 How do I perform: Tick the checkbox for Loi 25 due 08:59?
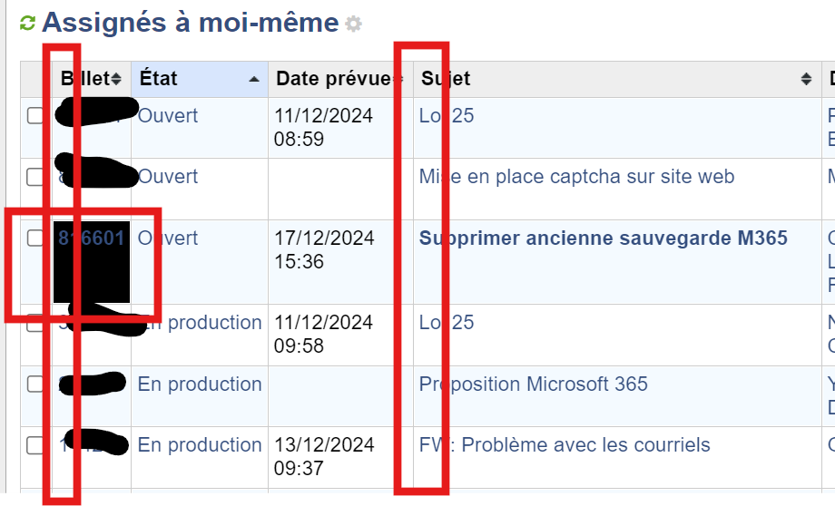(x=34, y=116)
